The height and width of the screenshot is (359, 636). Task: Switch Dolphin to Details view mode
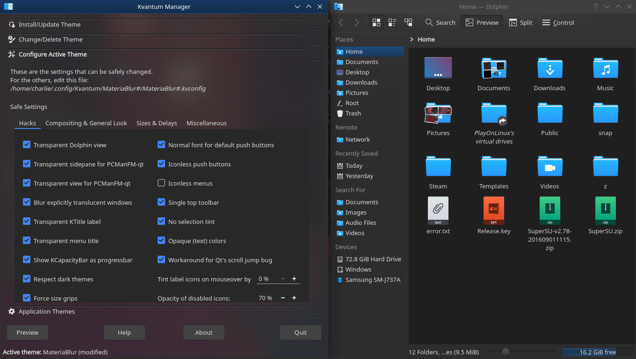pos(408,22)
